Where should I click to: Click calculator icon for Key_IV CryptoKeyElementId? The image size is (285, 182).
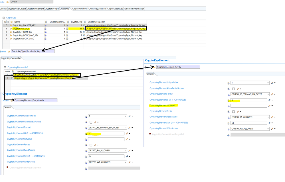269,100
